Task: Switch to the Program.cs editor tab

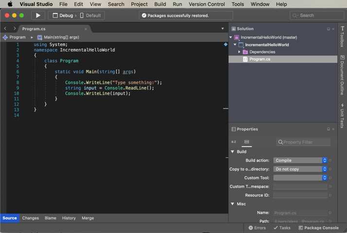Action: point(34,29)
